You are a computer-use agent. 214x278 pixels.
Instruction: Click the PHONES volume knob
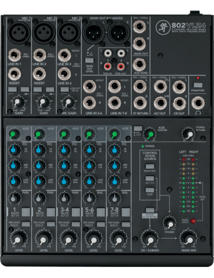tap(169, 223)
